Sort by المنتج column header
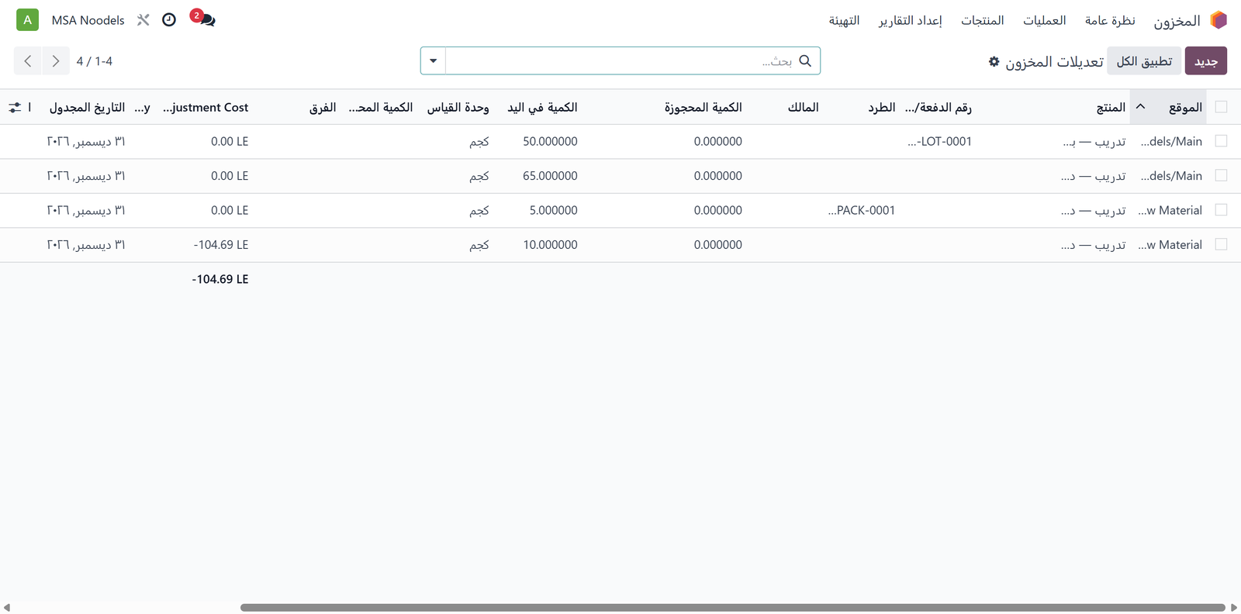This screenshot has height=614, width=1241. point(1111,108)
